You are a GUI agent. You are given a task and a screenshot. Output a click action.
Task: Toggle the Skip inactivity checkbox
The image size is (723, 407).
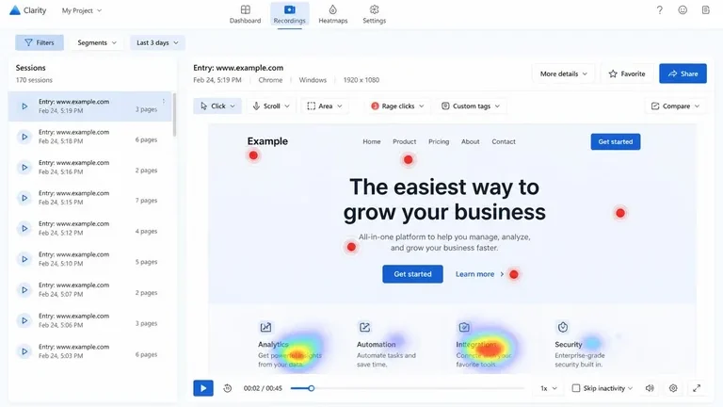coord(576,388)
